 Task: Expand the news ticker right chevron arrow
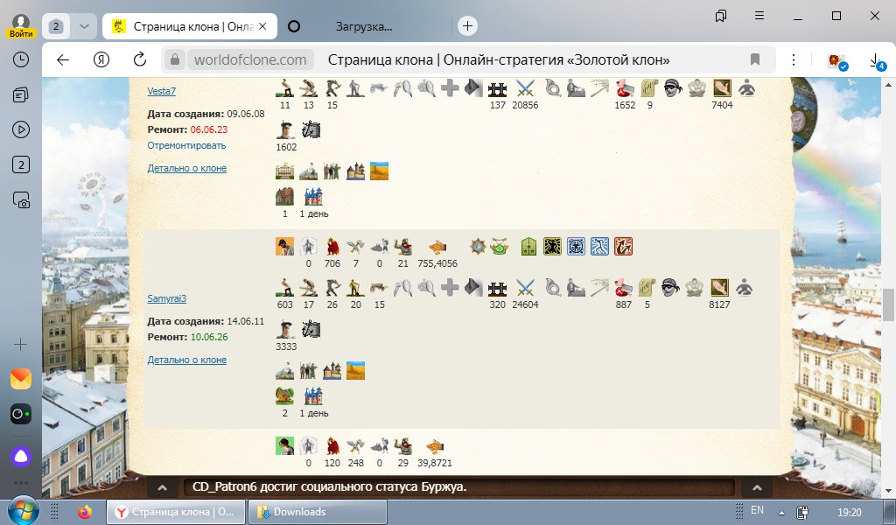coord(756,487)
